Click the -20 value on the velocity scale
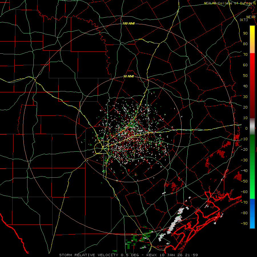 244,149
